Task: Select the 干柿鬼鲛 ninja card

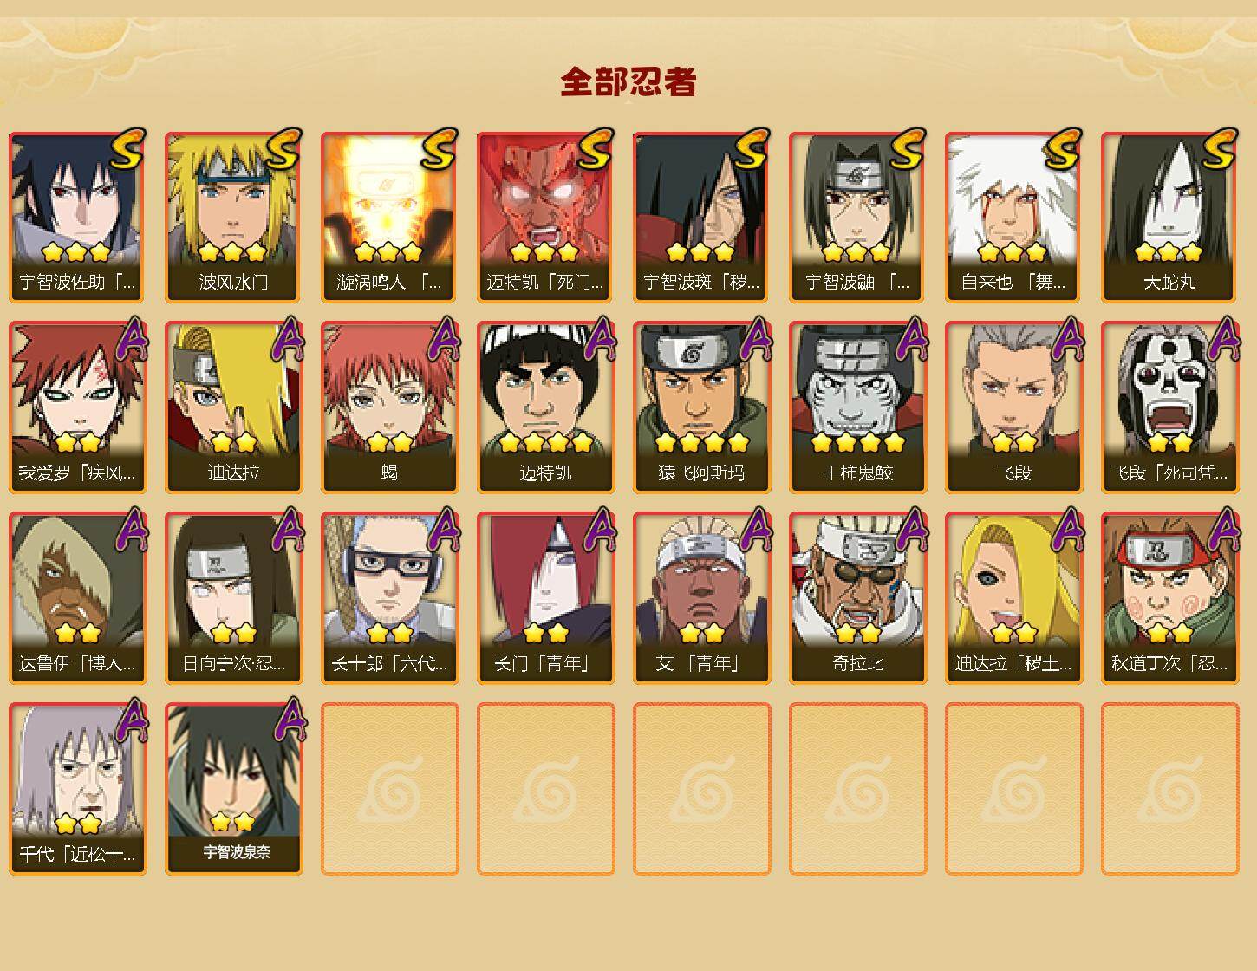Action: pyautogui.click(x=857, y=407)
